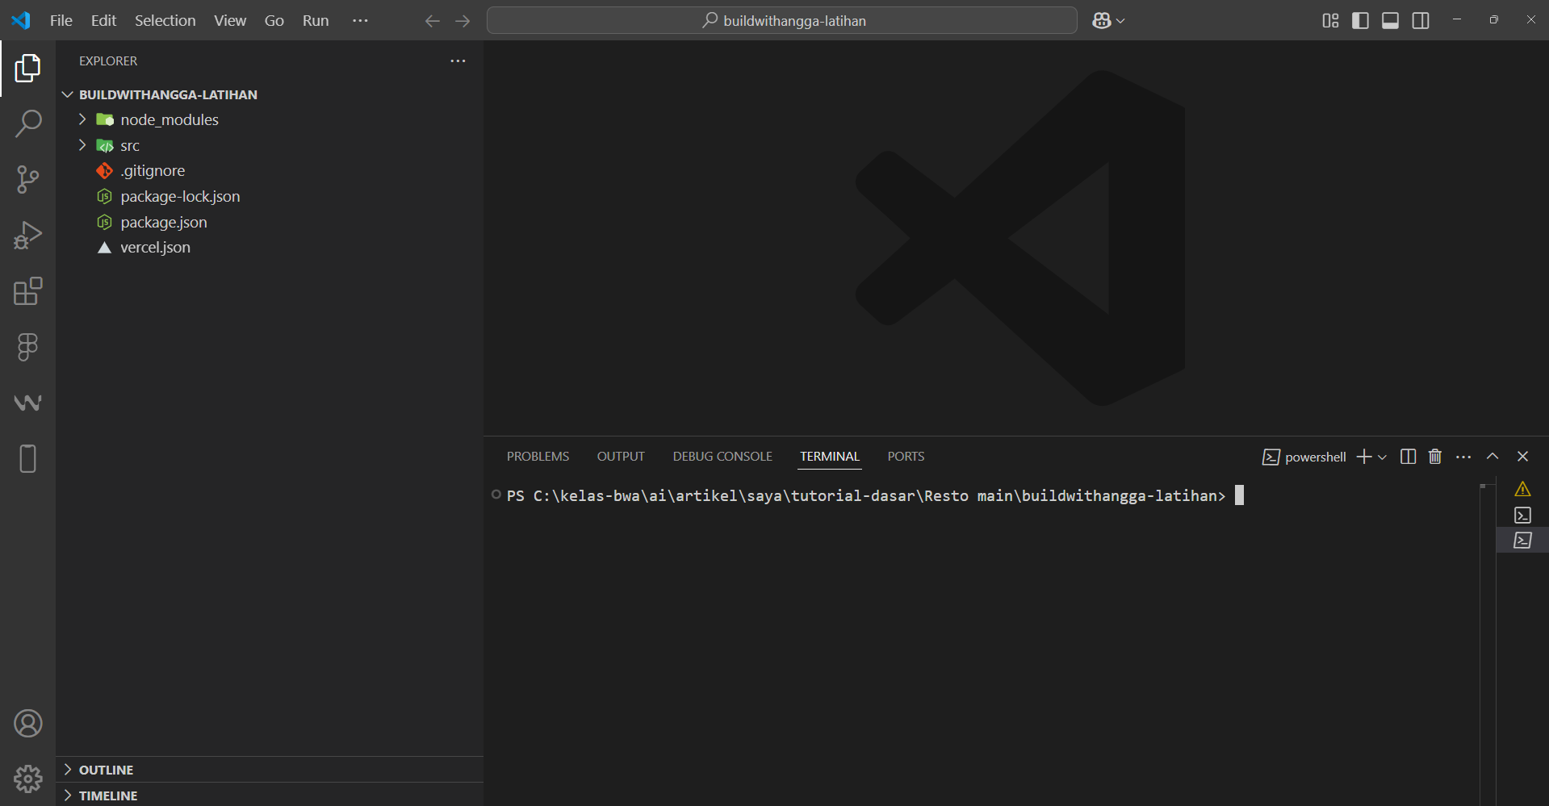Open the File menu
Screen dimensions: 1549x806
click(61, 21)
